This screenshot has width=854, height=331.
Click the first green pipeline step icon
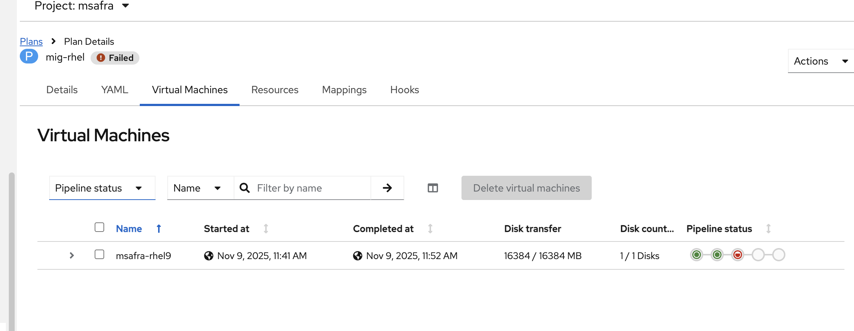coord(696,255)
